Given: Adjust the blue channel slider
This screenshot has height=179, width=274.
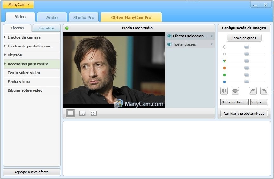Looking at the screenshot, I should tap(246, 82).
